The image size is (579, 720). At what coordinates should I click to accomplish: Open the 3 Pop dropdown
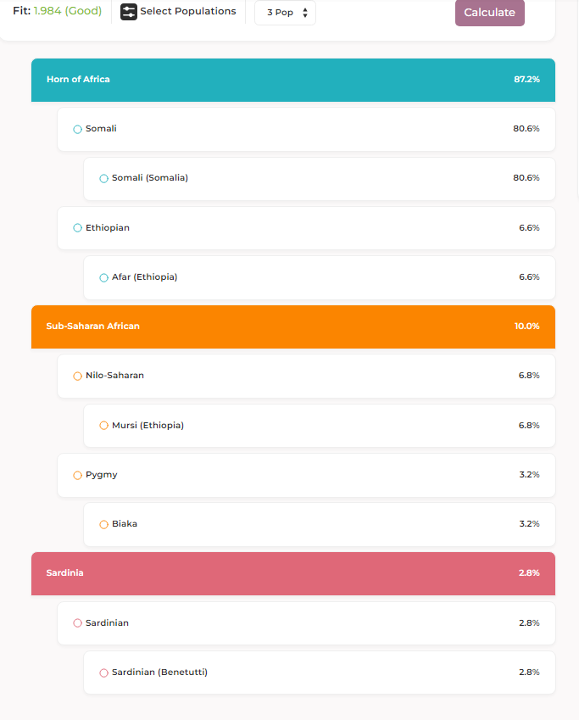tap(286, 13)
